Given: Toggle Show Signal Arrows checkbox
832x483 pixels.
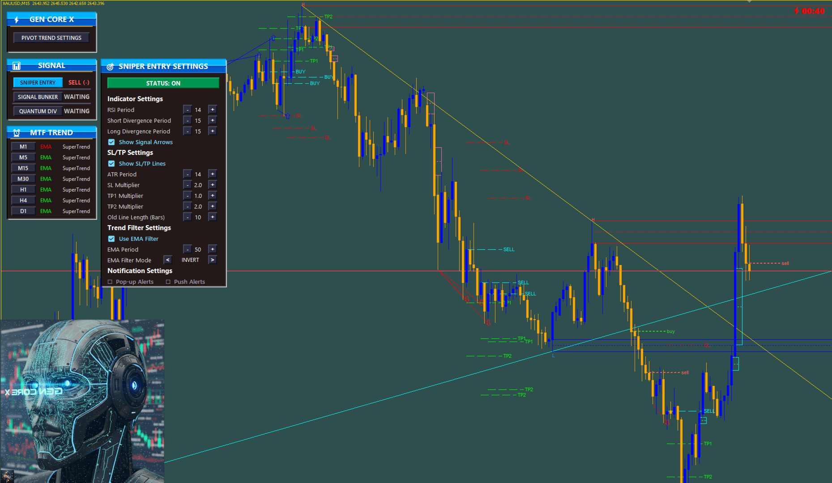Looking at the screenshot, I should point(111,142).
